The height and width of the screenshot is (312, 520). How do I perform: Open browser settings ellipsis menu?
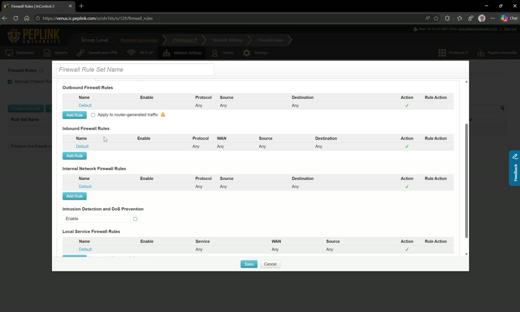pyautogui.click(x=493, y=18)
